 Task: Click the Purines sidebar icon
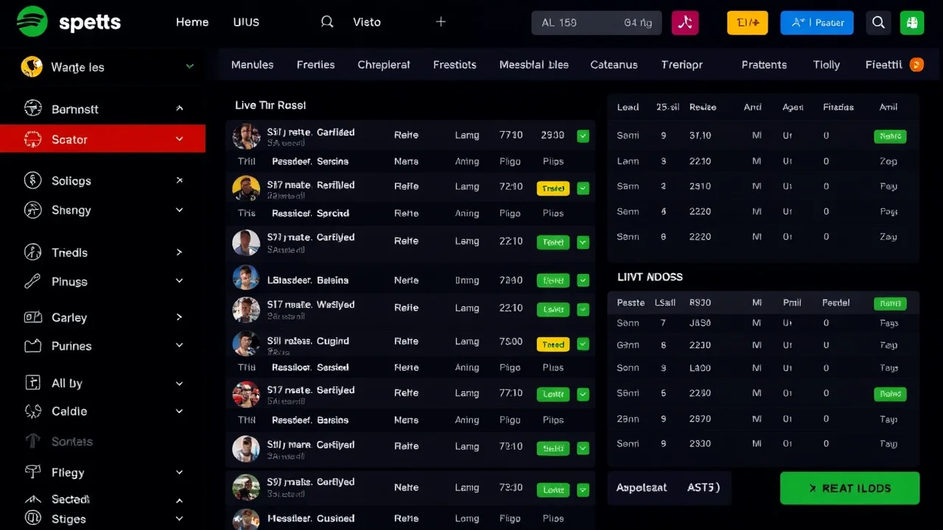click(32, 346)
